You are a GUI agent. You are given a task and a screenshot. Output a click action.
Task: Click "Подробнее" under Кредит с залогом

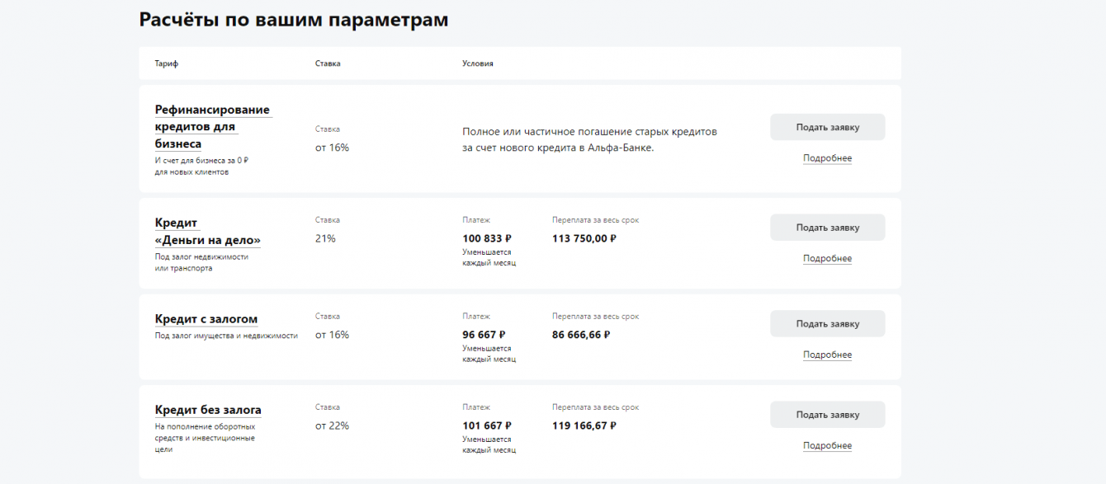tap(827, 355)
